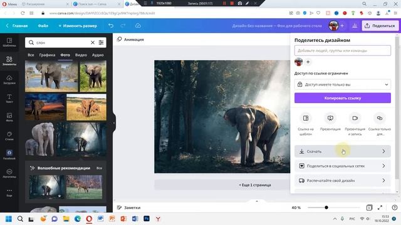401x225 pixels.
Task: Open the grid view icon
Action: click(369, 207)
